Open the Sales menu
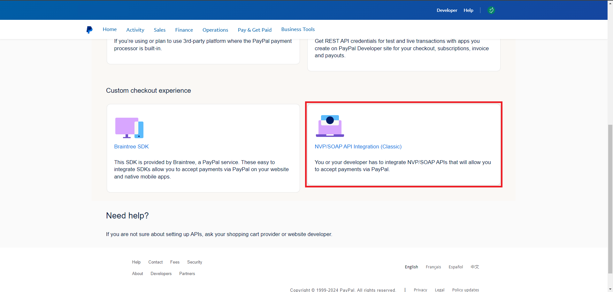 (160, 30)
